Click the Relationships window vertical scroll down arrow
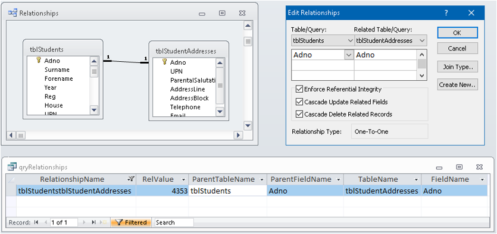This screenshot has width=497, height=234. [248, 125]
